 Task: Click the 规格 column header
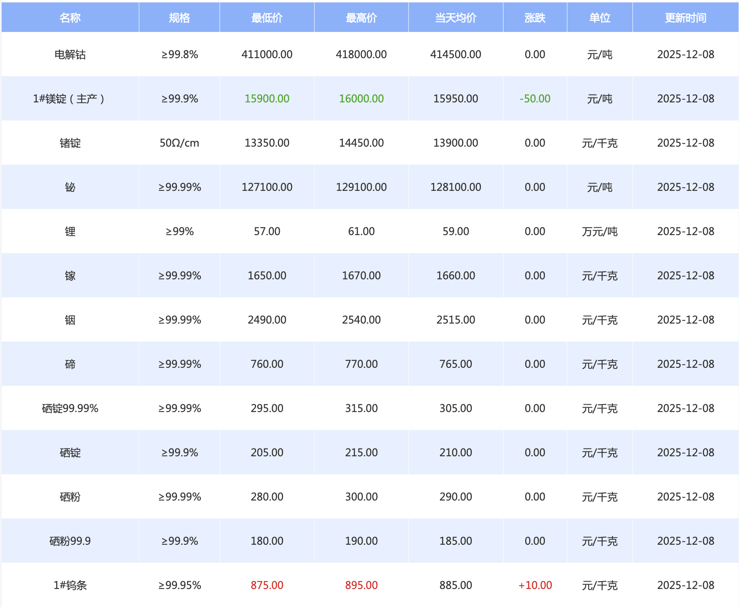click(179, 18)
